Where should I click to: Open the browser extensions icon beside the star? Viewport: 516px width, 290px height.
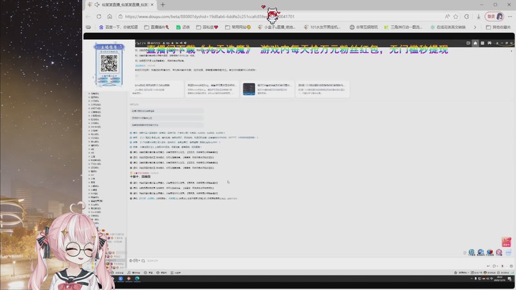pos(466,17)
